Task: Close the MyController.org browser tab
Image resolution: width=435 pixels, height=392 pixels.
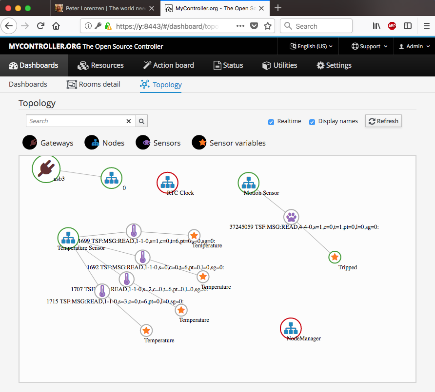Action: point(261,8)
